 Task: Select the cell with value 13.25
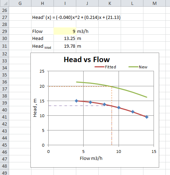tap(65, 38)
